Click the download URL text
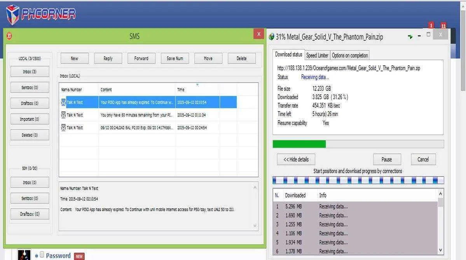Image resolution: width=466 pixels, height=260 pixels. click(x=349, y=68)
